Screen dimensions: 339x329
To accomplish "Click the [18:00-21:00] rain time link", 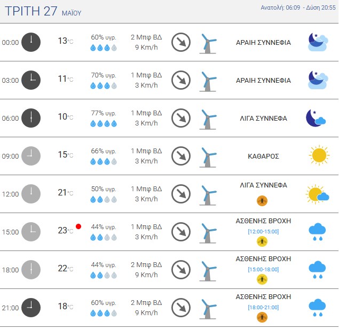I will pyautogui.click(x=263, y=308).
